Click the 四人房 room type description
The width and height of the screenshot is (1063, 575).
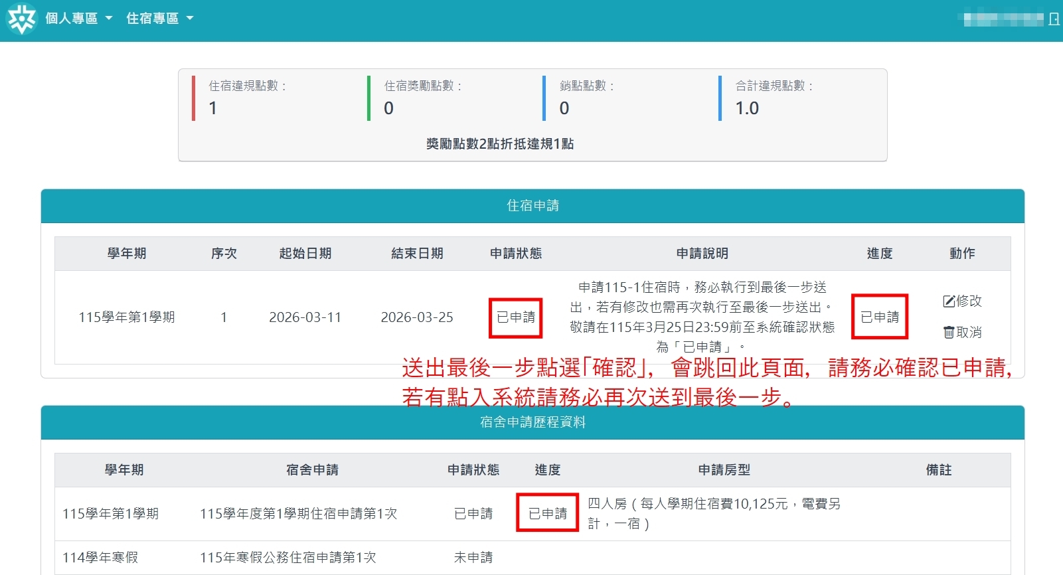714,514
